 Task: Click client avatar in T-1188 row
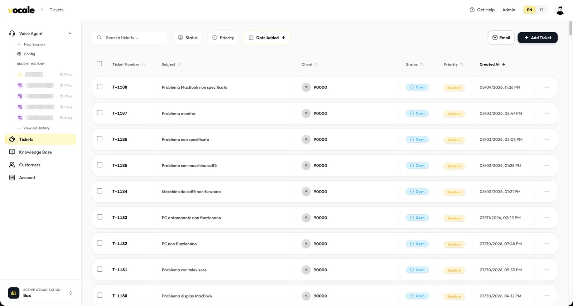[x=306, y=87]
